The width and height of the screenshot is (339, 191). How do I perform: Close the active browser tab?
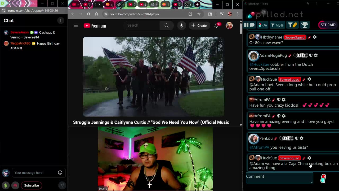[99, 5]
